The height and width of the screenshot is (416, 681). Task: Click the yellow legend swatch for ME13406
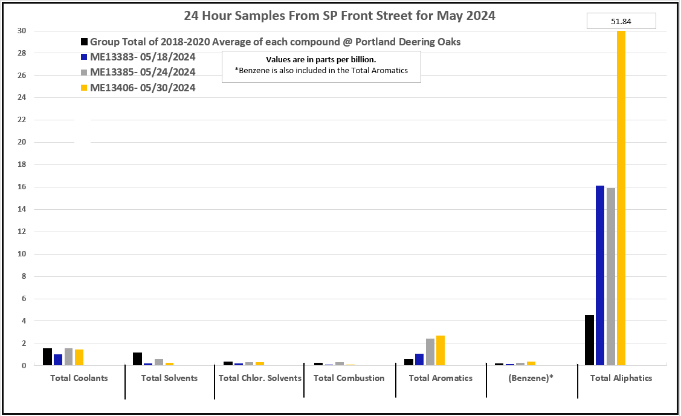tap(84, 88)
